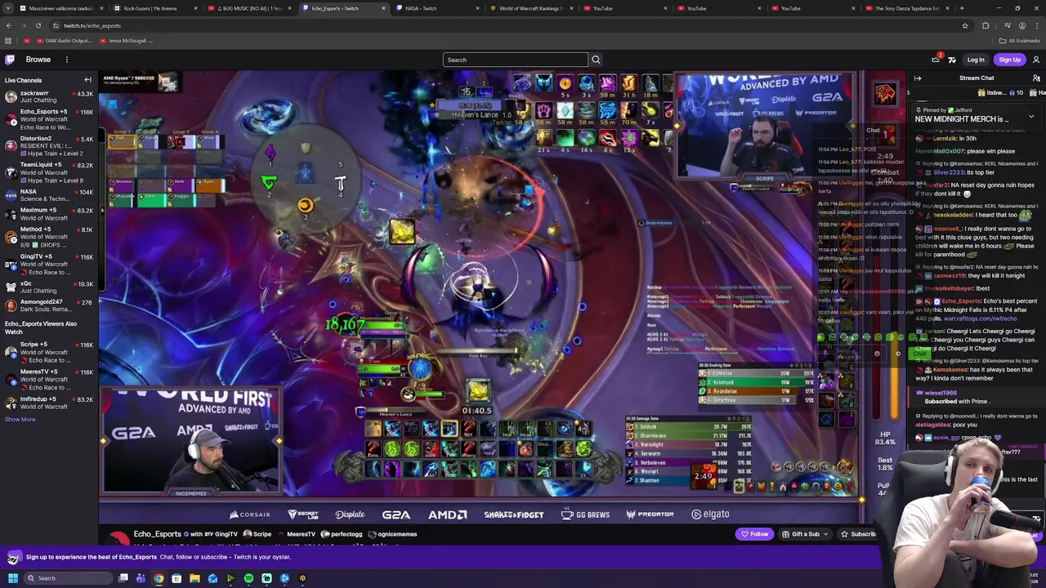Open browser extensions puzzle icon
This screenshot has height=588, width=1046.
pos(986,25)
